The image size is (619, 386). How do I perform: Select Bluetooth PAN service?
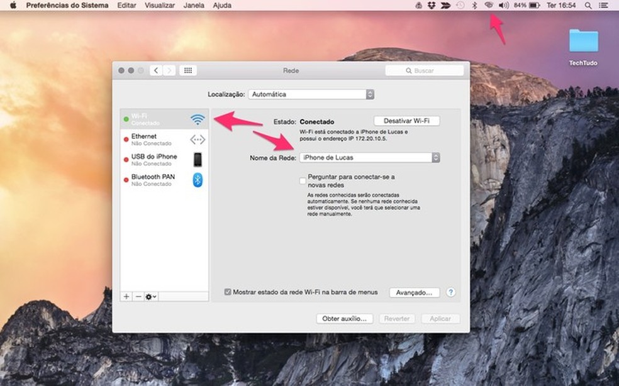pos(164,180)
